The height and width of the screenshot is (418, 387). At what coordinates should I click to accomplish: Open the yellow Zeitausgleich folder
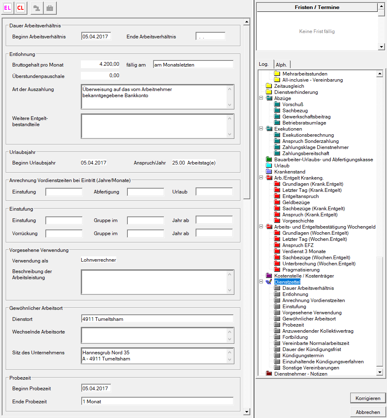click(269, 86)
